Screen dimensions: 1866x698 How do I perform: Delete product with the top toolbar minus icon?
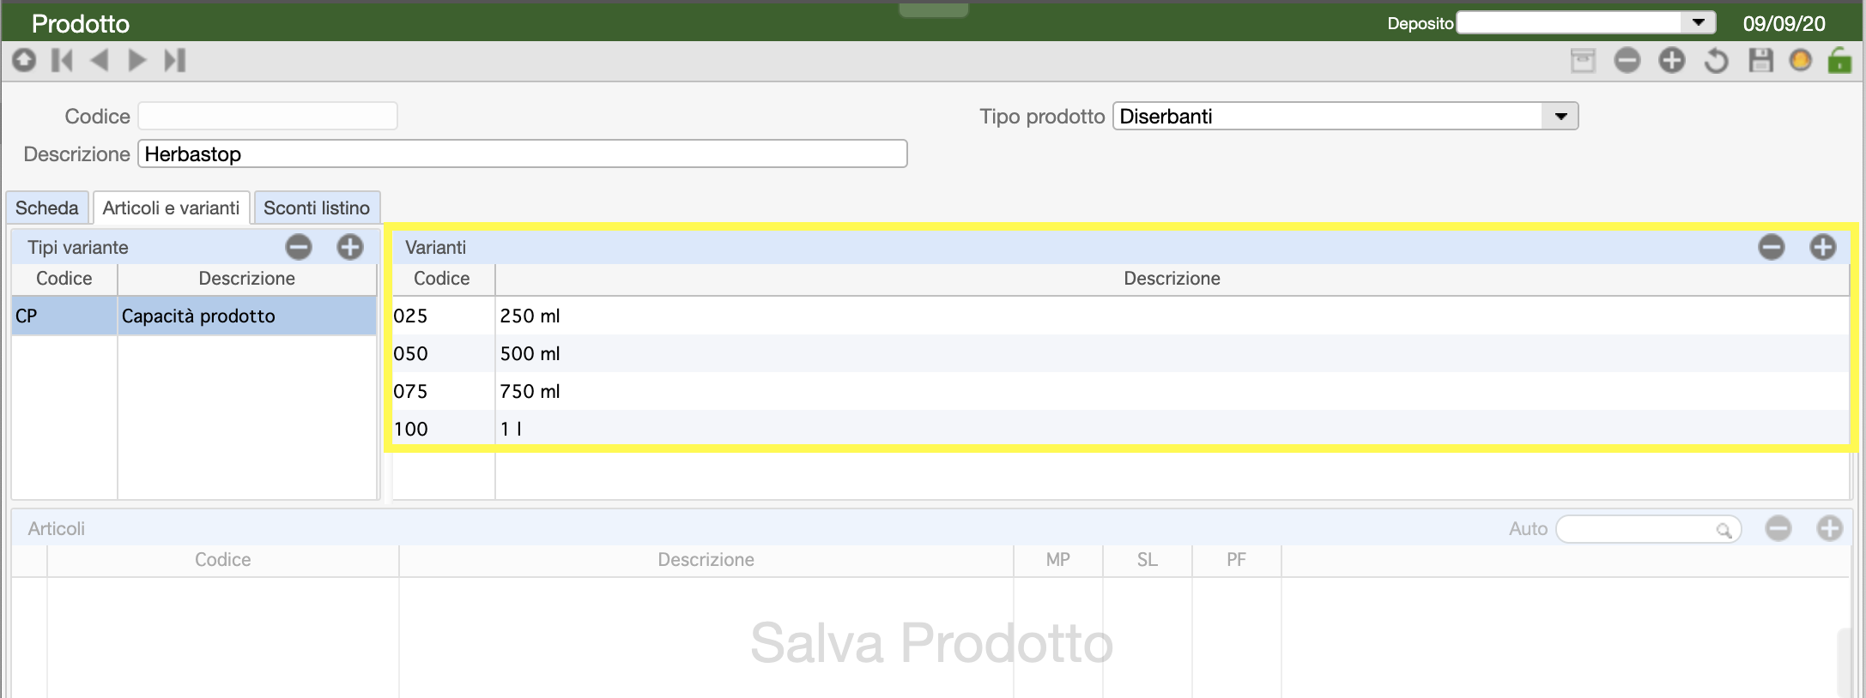pyautogui.click(x=1627, y=60)
